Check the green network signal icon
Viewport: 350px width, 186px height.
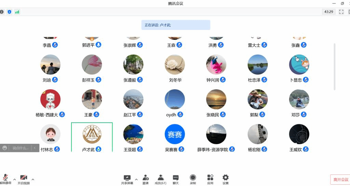click(17, 12)
